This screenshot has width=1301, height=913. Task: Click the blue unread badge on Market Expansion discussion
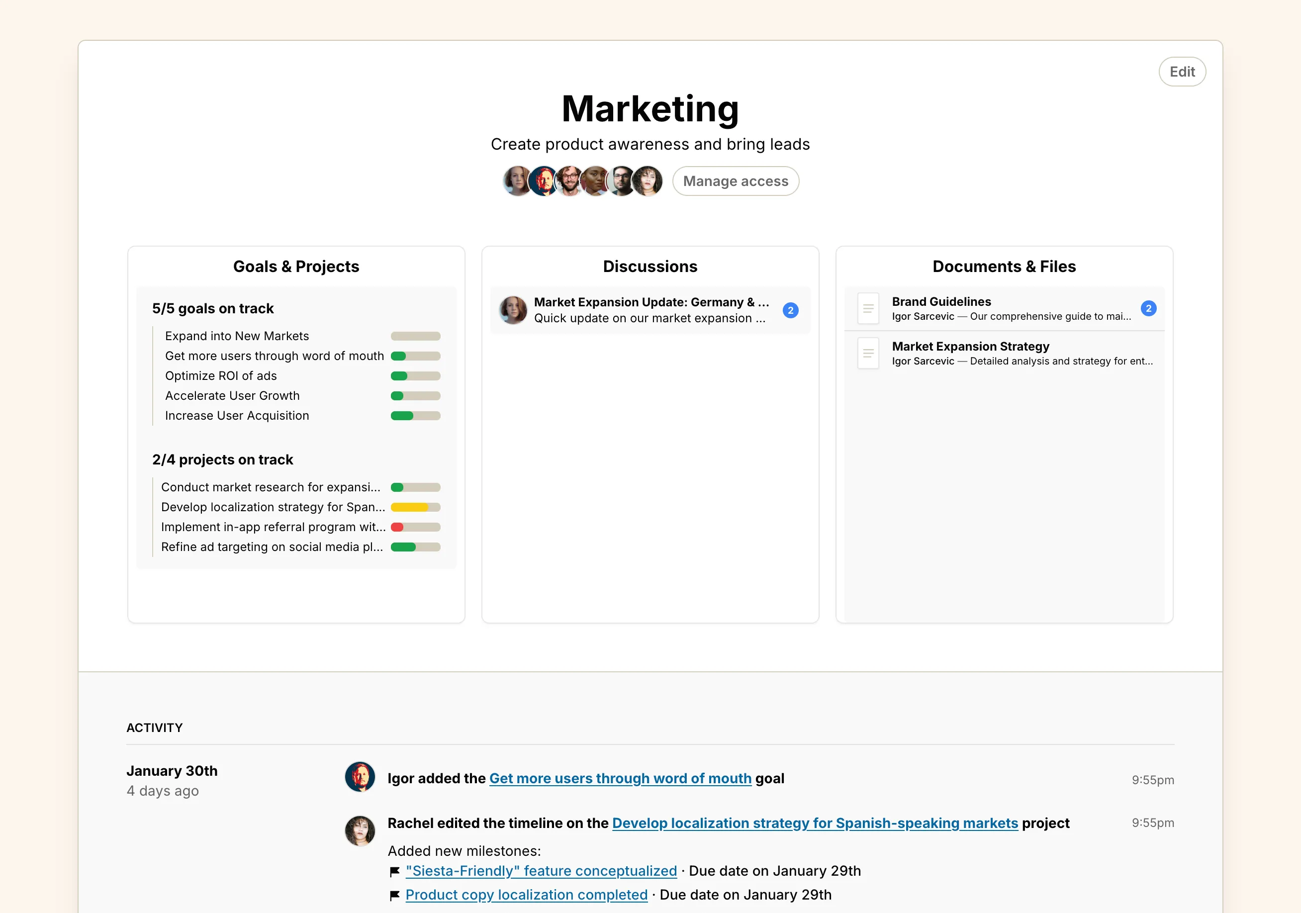(x=790, y=310)
